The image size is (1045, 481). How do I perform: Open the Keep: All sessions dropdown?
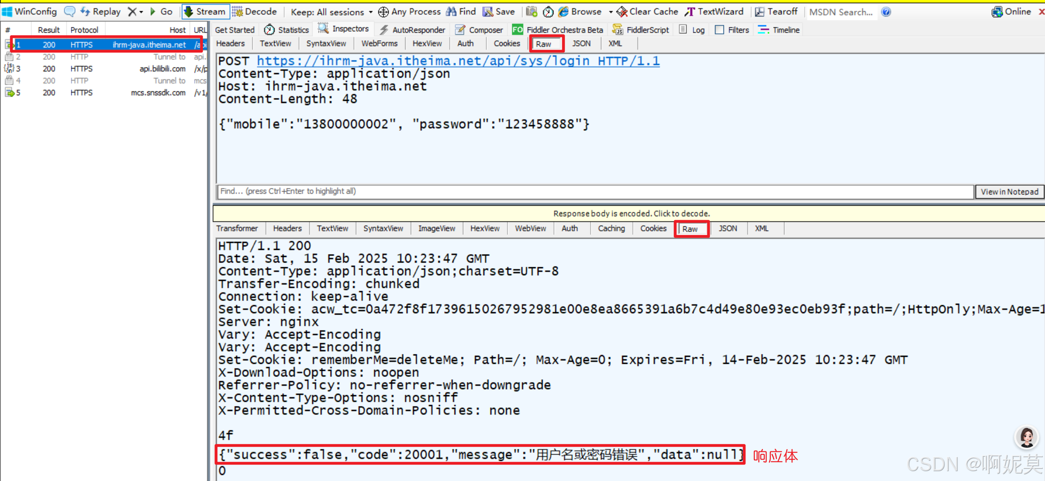click(331, 12)
